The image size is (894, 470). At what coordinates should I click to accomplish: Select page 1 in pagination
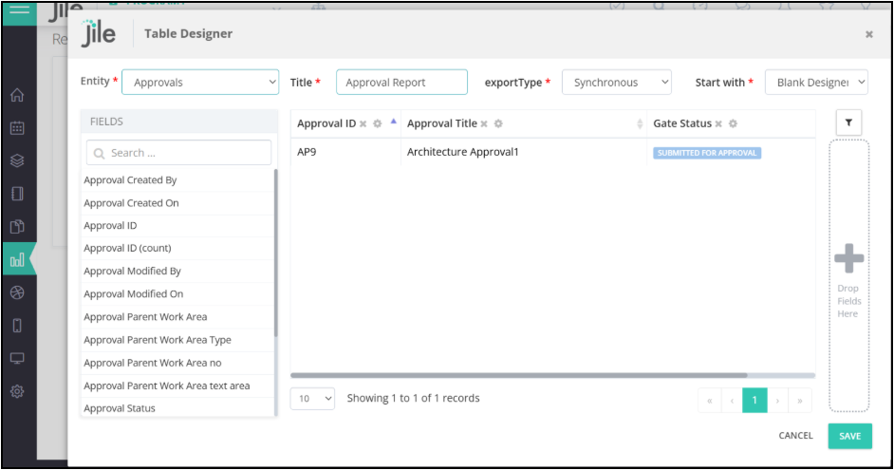pos(754,401)
